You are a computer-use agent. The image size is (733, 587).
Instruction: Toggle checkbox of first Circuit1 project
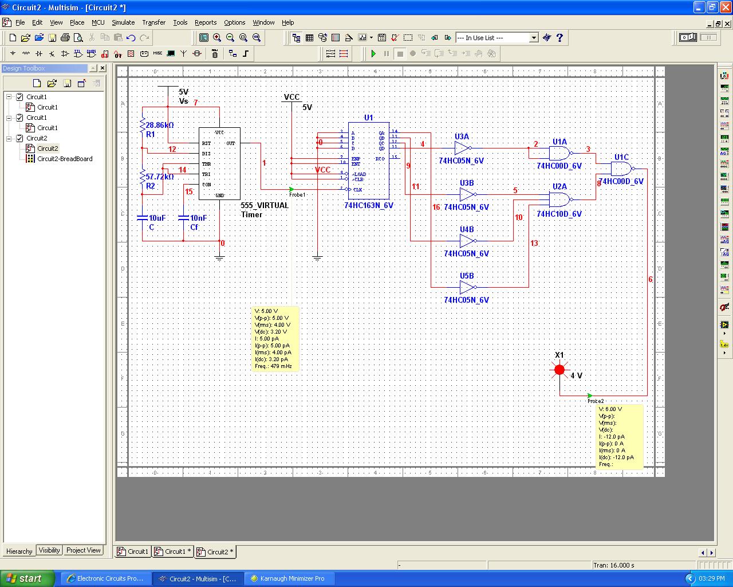(20, 97)
